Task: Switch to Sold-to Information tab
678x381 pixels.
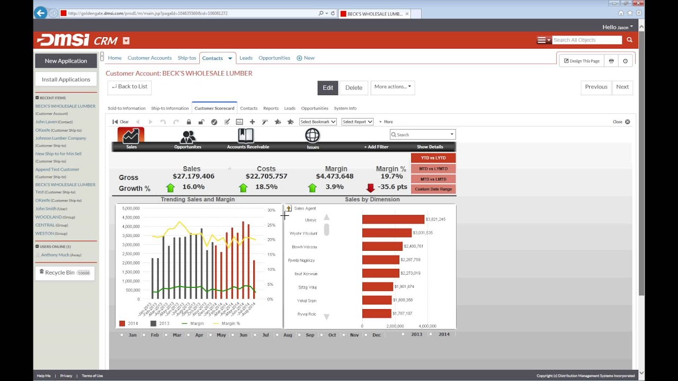Action: click(x=127, y=108)
